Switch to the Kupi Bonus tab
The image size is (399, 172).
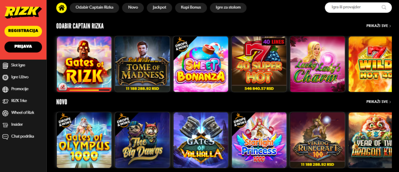tap(191, 8)
